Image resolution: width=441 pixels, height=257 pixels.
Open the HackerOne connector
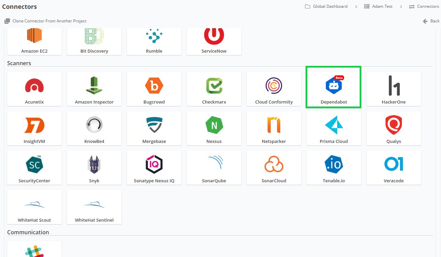pos(394,89)
